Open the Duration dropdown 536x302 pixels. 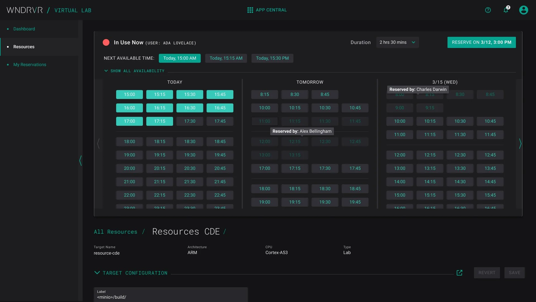click(x=397, y=42)
